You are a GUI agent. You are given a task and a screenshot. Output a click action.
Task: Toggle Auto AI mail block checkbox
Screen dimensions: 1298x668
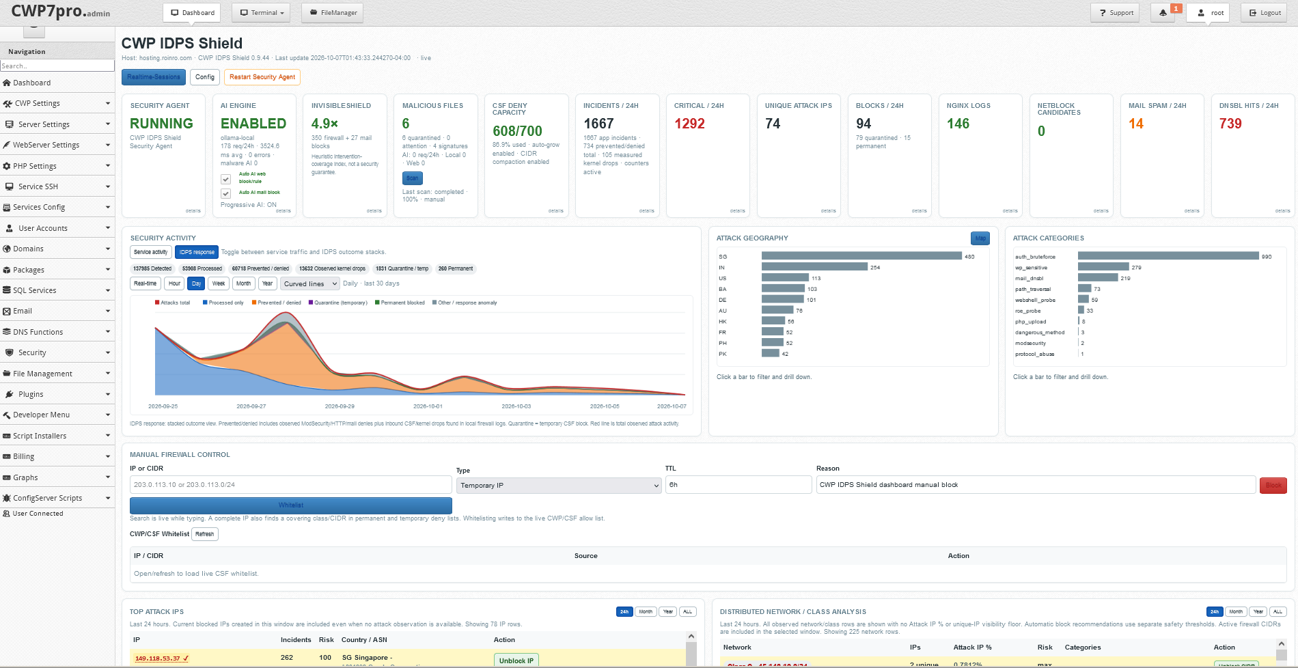pyautogui.click(x=225, y=193)
